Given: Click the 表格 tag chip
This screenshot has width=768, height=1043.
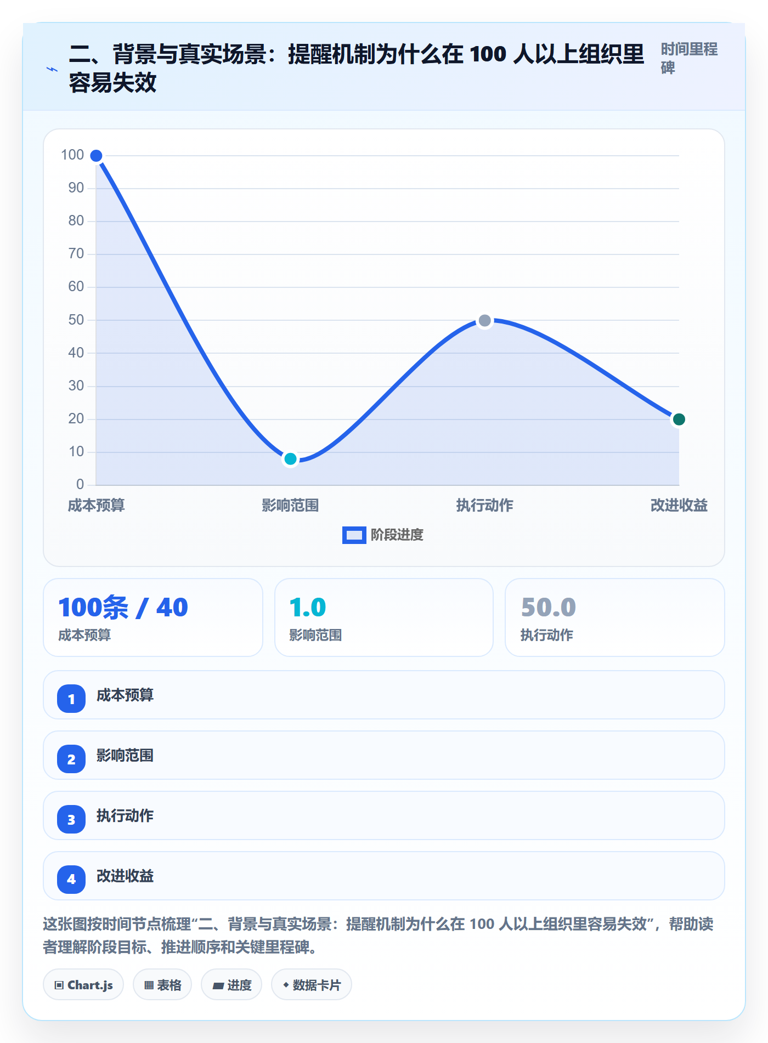Looking at the screenshot, I should point(162,985).
